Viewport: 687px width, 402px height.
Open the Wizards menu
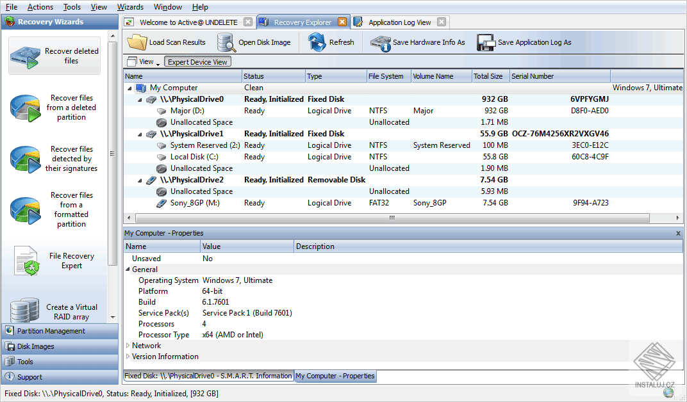click(130, 7)
